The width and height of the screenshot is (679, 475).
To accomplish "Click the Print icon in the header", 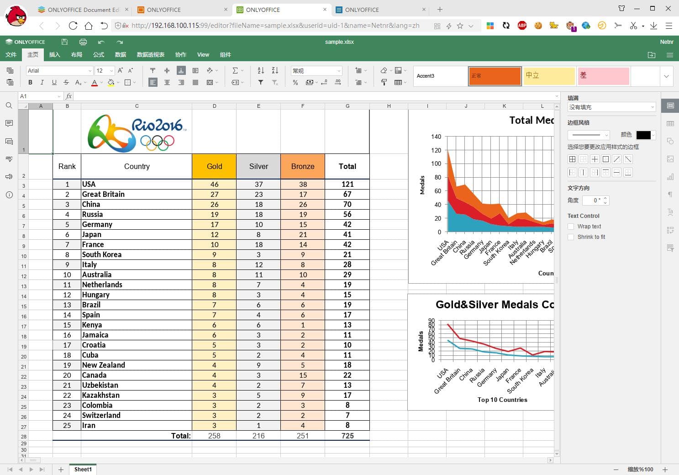I will (x=83, y=42).
